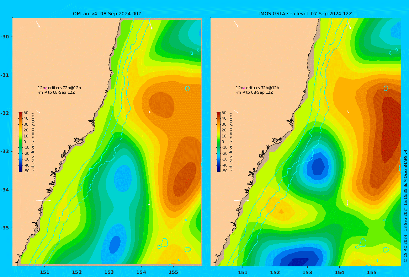Click the long white drifter arrow near -34.3, left map

tap(43, 200)
